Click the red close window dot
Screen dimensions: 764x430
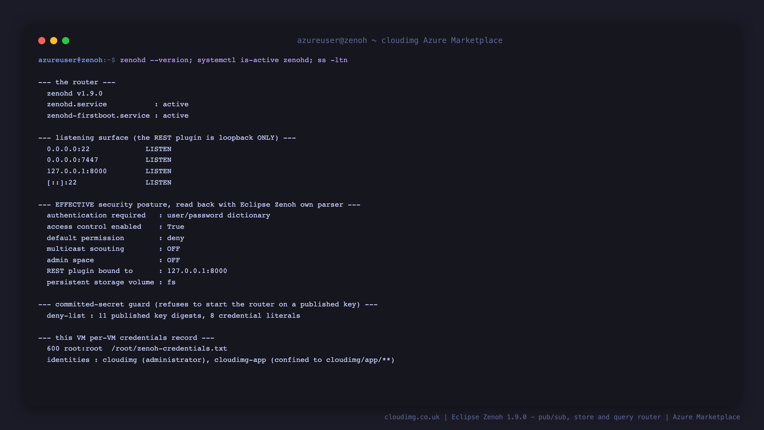pos(42,41)
